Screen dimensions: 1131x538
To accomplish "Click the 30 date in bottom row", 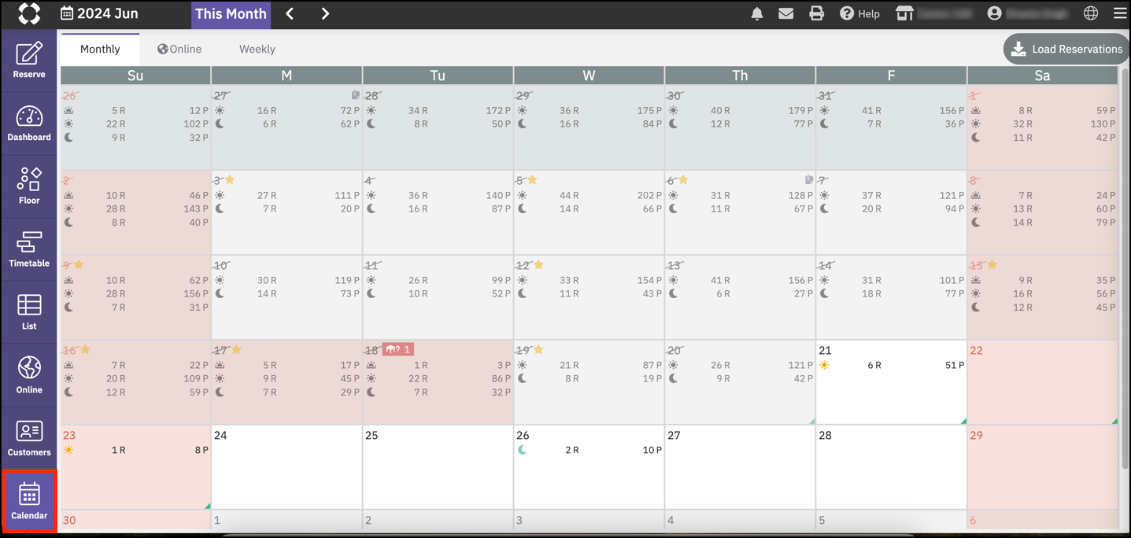I will click(x=69, y=520).
